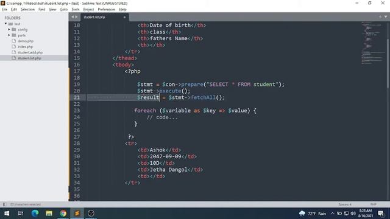The image size is (390, 219).
Task: Open student.list.php in sidebar
Action: tap(29, 58)
